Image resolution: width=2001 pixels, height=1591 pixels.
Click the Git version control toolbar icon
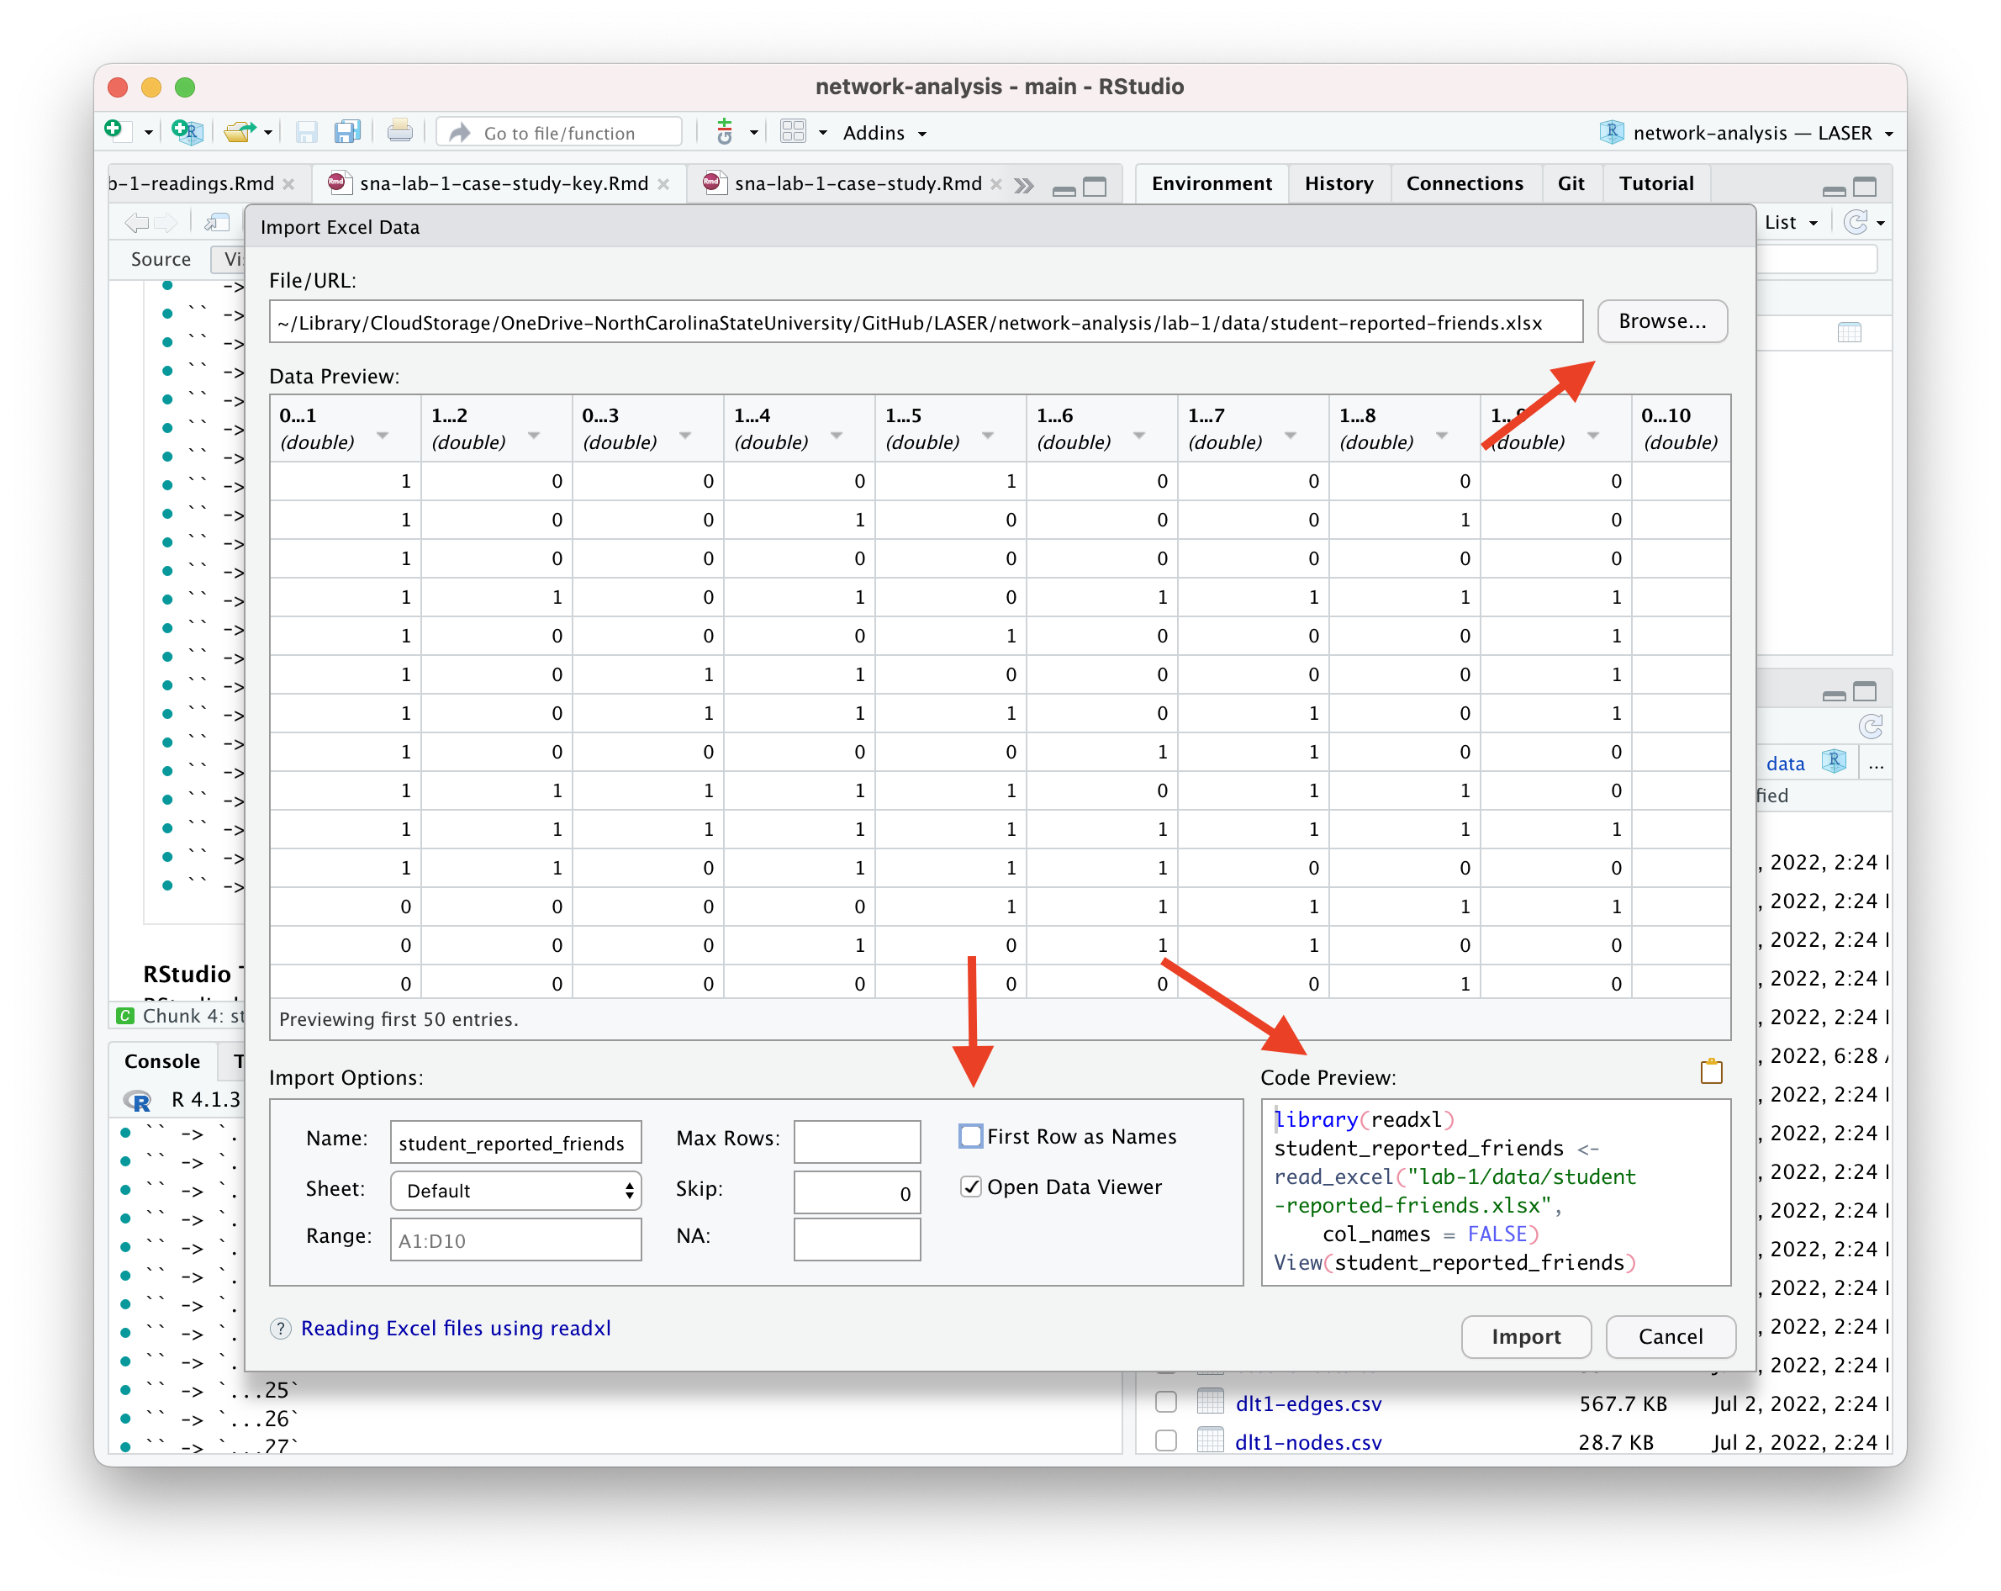725,133
